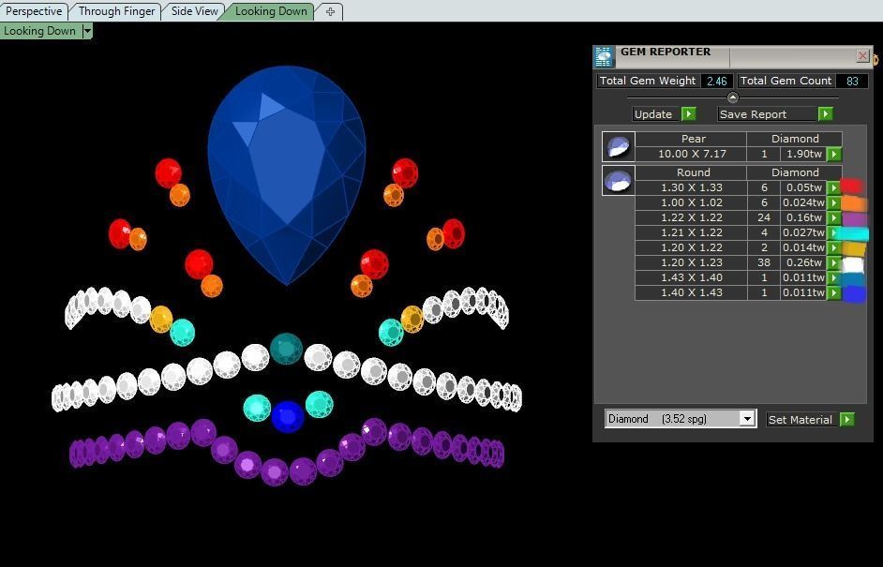Viewport: 883px width, 567px height.
Task: Select the 10.00 X 7.17 size cell
Action: pyautogui.click(x=692, y=154)
